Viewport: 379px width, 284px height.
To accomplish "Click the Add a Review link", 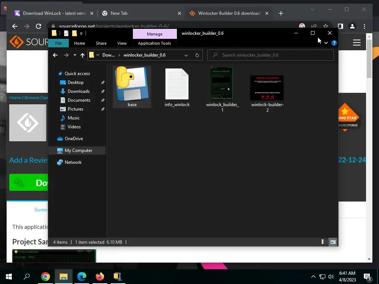I will click(28, 160).
